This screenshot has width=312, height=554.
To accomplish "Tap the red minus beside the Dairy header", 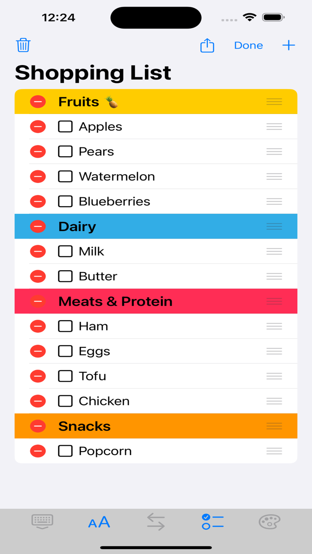I will coord(38,226).
